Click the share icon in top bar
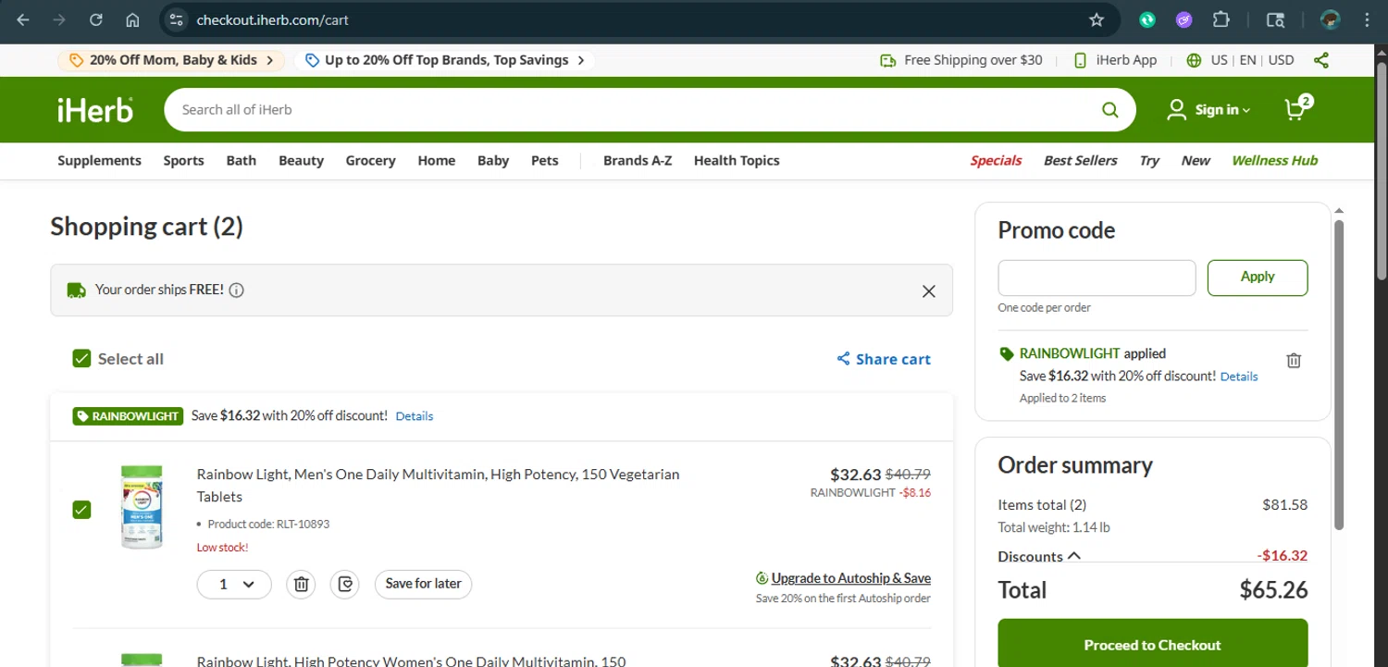 (1321, 60)
